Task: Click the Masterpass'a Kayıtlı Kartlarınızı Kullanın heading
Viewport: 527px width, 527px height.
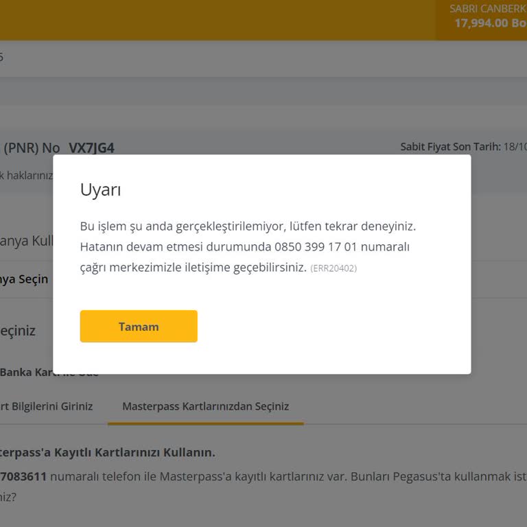Action: 108,452
